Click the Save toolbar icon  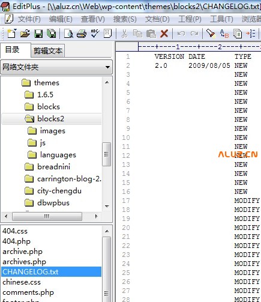(x=38, y=34)
